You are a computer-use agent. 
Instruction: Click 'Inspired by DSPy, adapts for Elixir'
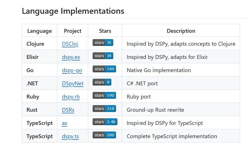[167, 57]
